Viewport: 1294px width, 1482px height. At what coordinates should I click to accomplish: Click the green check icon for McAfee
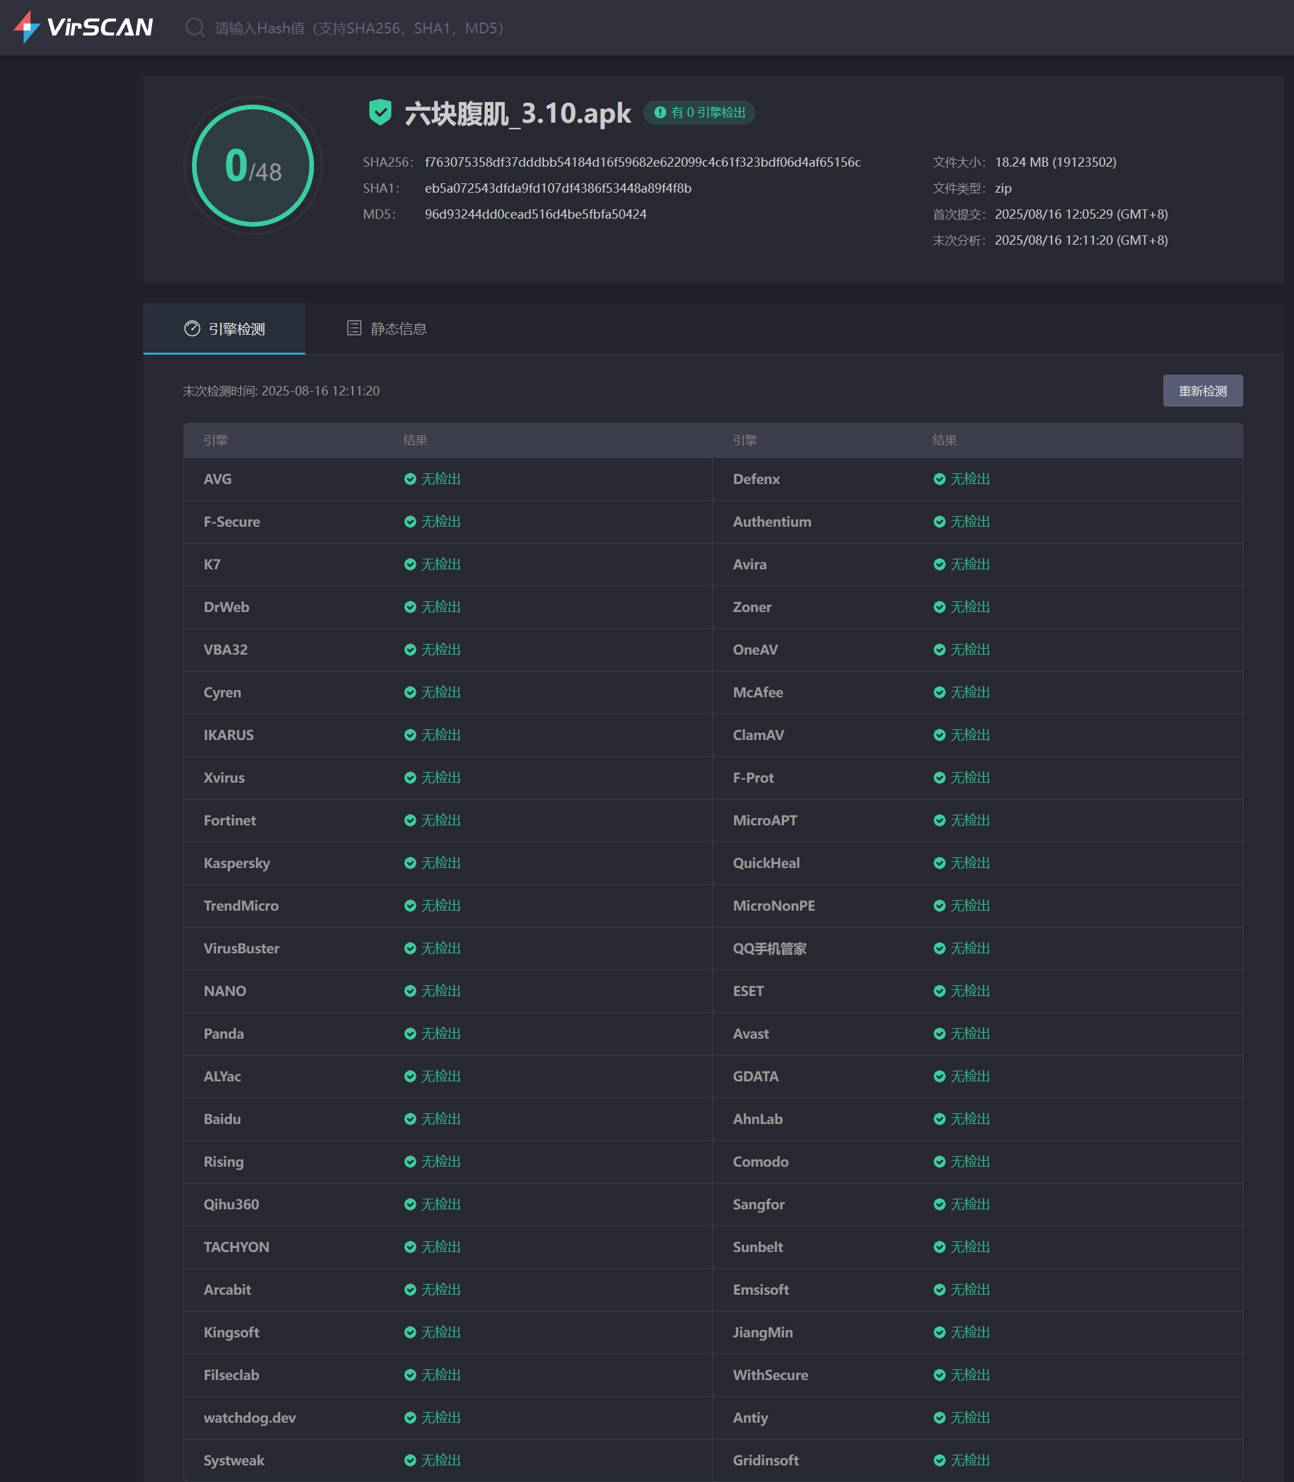(939, 692)
